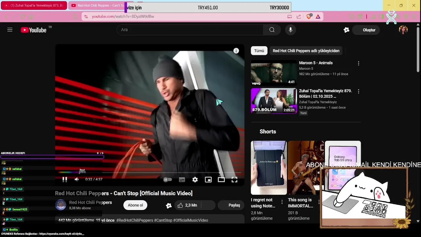421x237 pixels.
Task: Pause the video playback
Action: pyautogui.click(x=65, y=179)
